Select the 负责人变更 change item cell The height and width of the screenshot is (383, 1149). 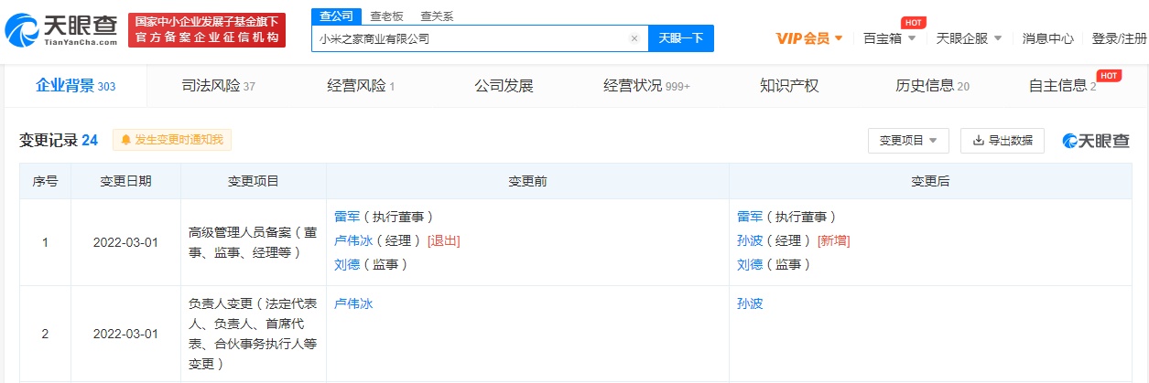click(x=253, y=334)
